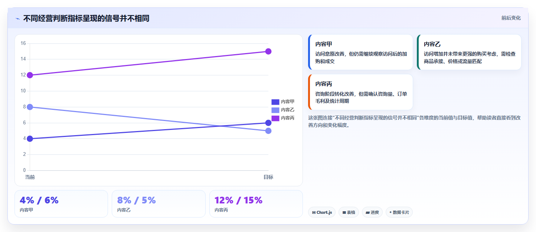Image resolution: width=536 pixels, height=232 pixels.
Task: Click the purple data point at value 15
Action: 268,51
